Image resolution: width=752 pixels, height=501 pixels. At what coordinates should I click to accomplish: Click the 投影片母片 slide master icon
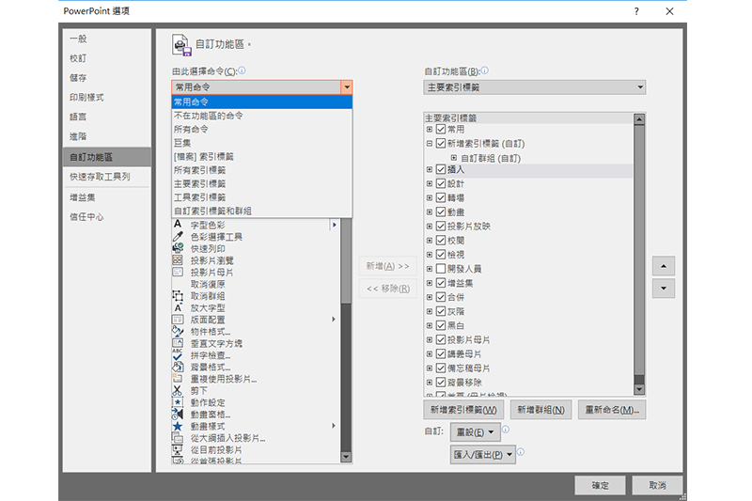pyautogui.click(x=178, y=272)
